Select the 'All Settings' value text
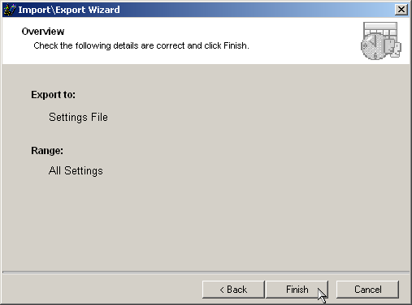 76,171
